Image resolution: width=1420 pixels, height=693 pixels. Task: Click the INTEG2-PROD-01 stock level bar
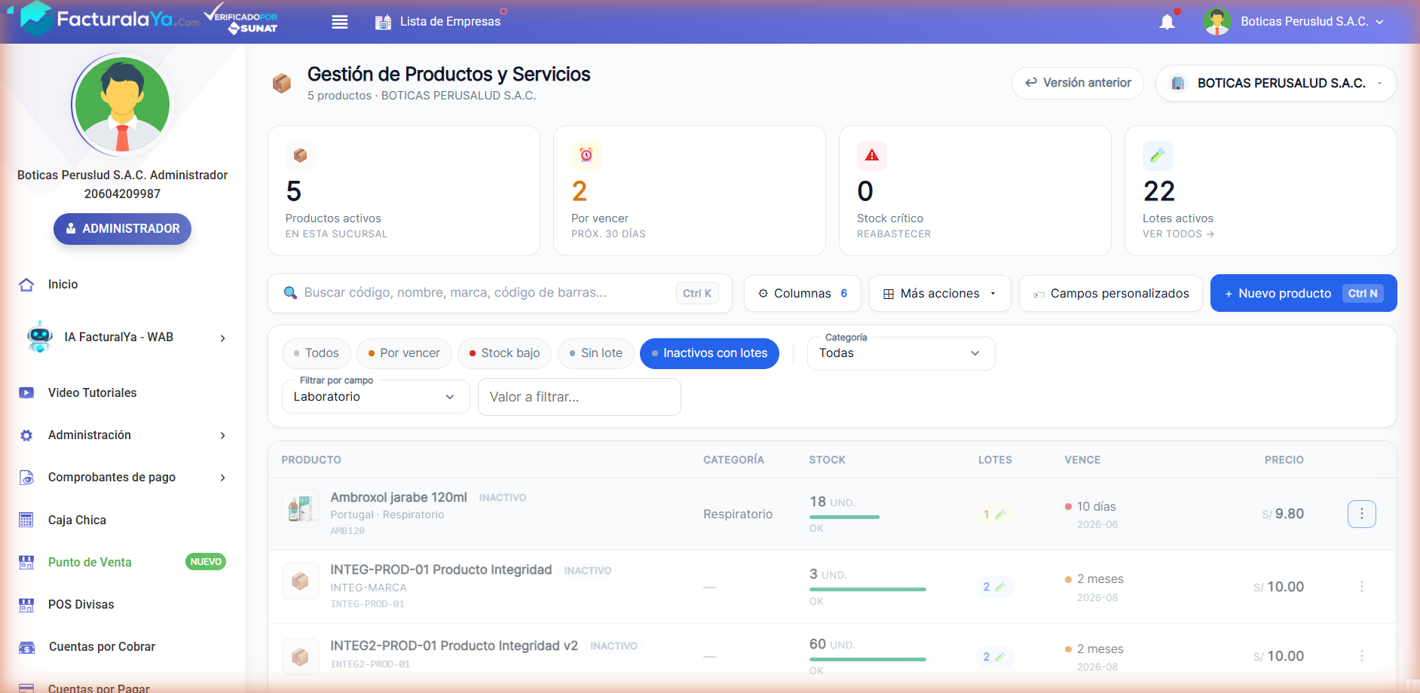[x=868, y=659]
